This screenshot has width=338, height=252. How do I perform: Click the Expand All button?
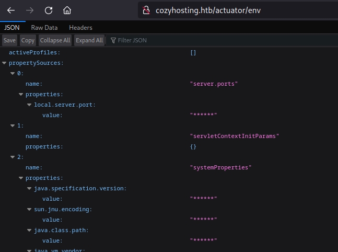[89, 40]
